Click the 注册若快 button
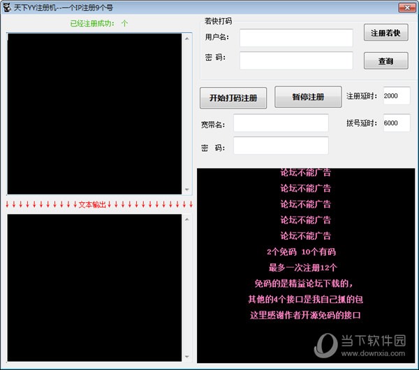 pyautogui.click(x=386, y=33)
